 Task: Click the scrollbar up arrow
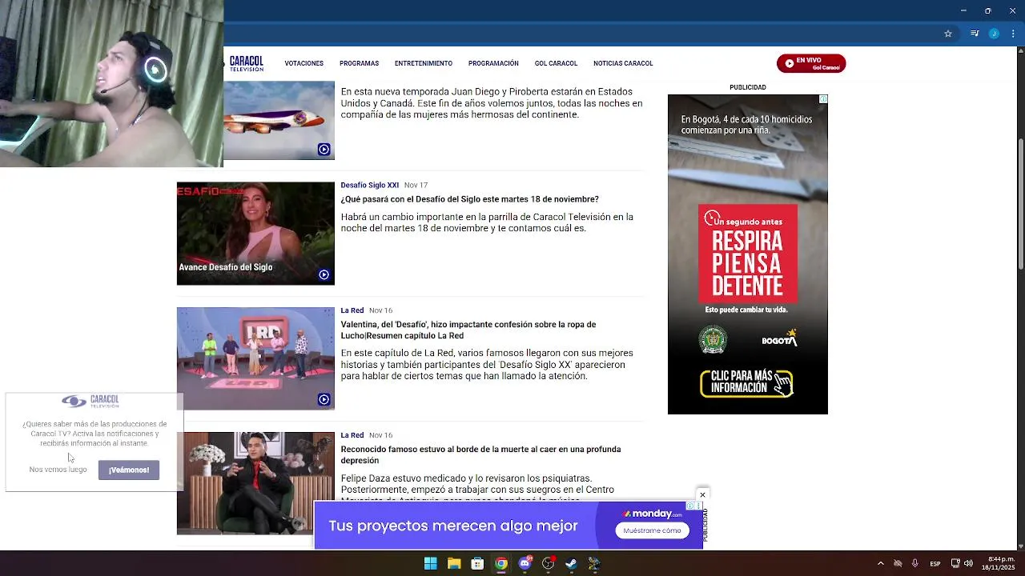[x=1020, y=51]
